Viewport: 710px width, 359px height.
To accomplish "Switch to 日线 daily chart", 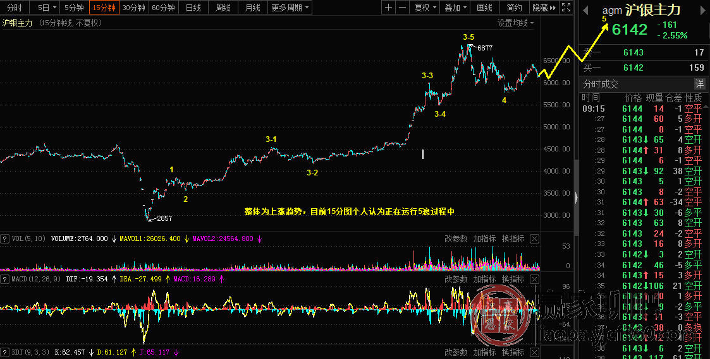I will [x=193, y=8].
